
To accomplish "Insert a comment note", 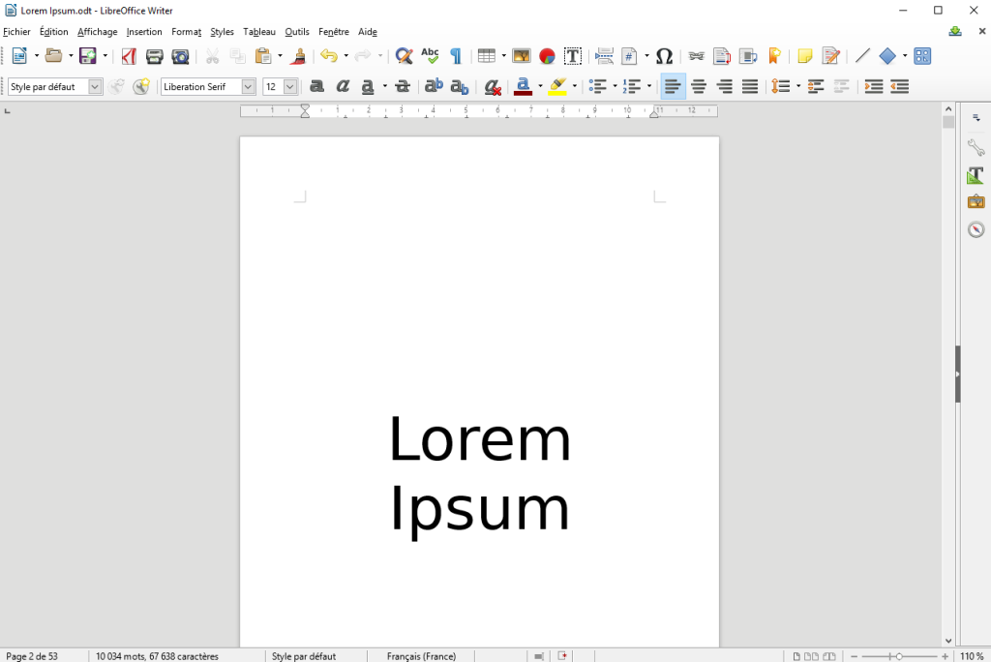I will pos(804,56).
